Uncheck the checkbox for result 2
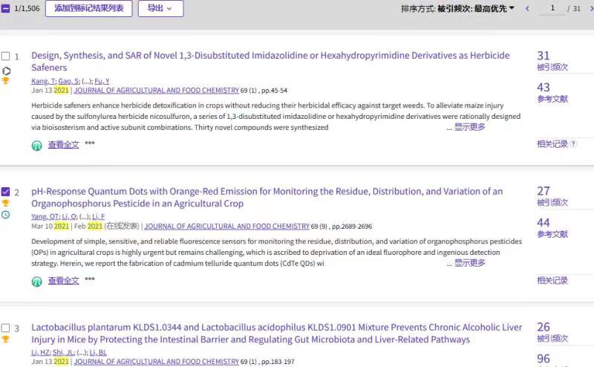Viewport: 594px width, 367px height. coord(6,192)
